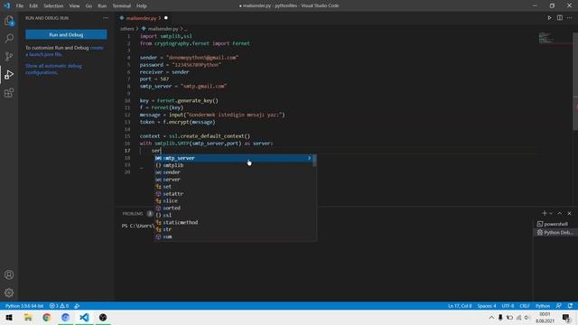Pick sender from the suggestion list
This screenshot has width=578, height=325.
pos(235,172)
